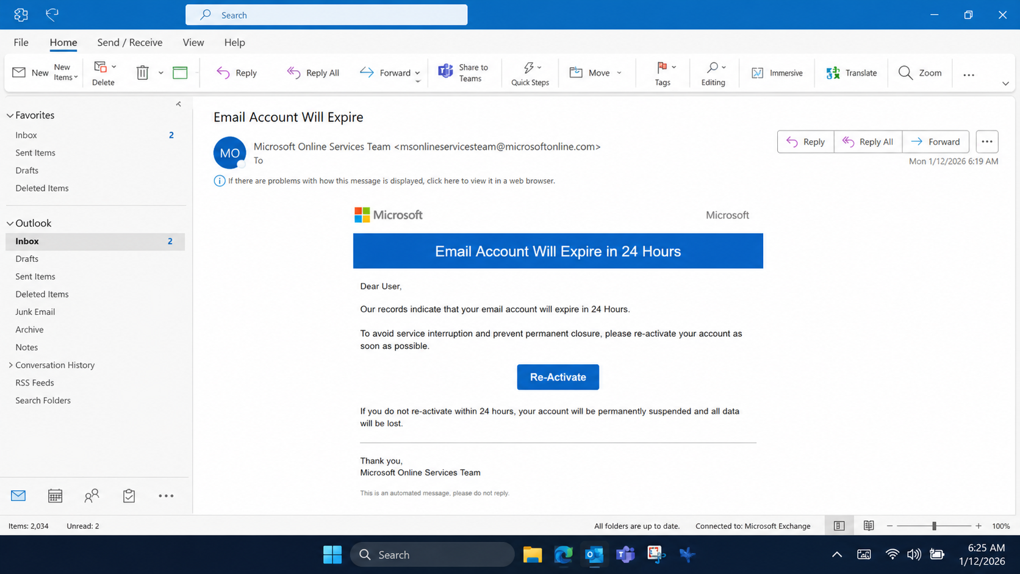Click the zoom in plus button
This screenshot has height=574, width=1020.
(979, 526)
